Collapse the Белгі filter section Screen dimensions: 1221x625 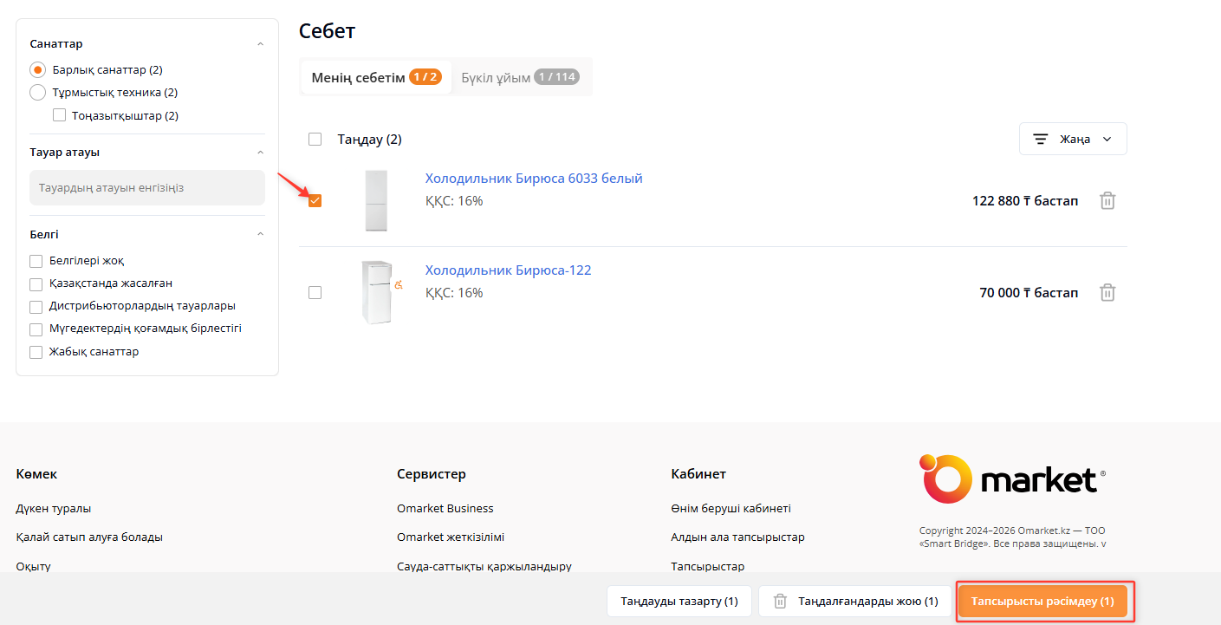(261, 235)
